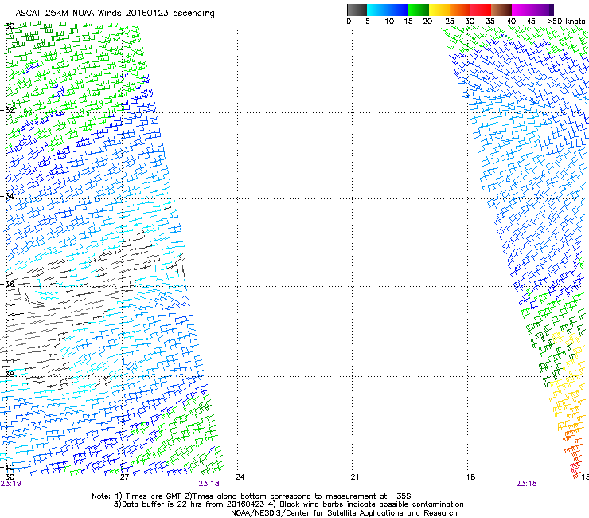Click the "10" label under the color bar

pyautogui.click(x=389, y=22)
